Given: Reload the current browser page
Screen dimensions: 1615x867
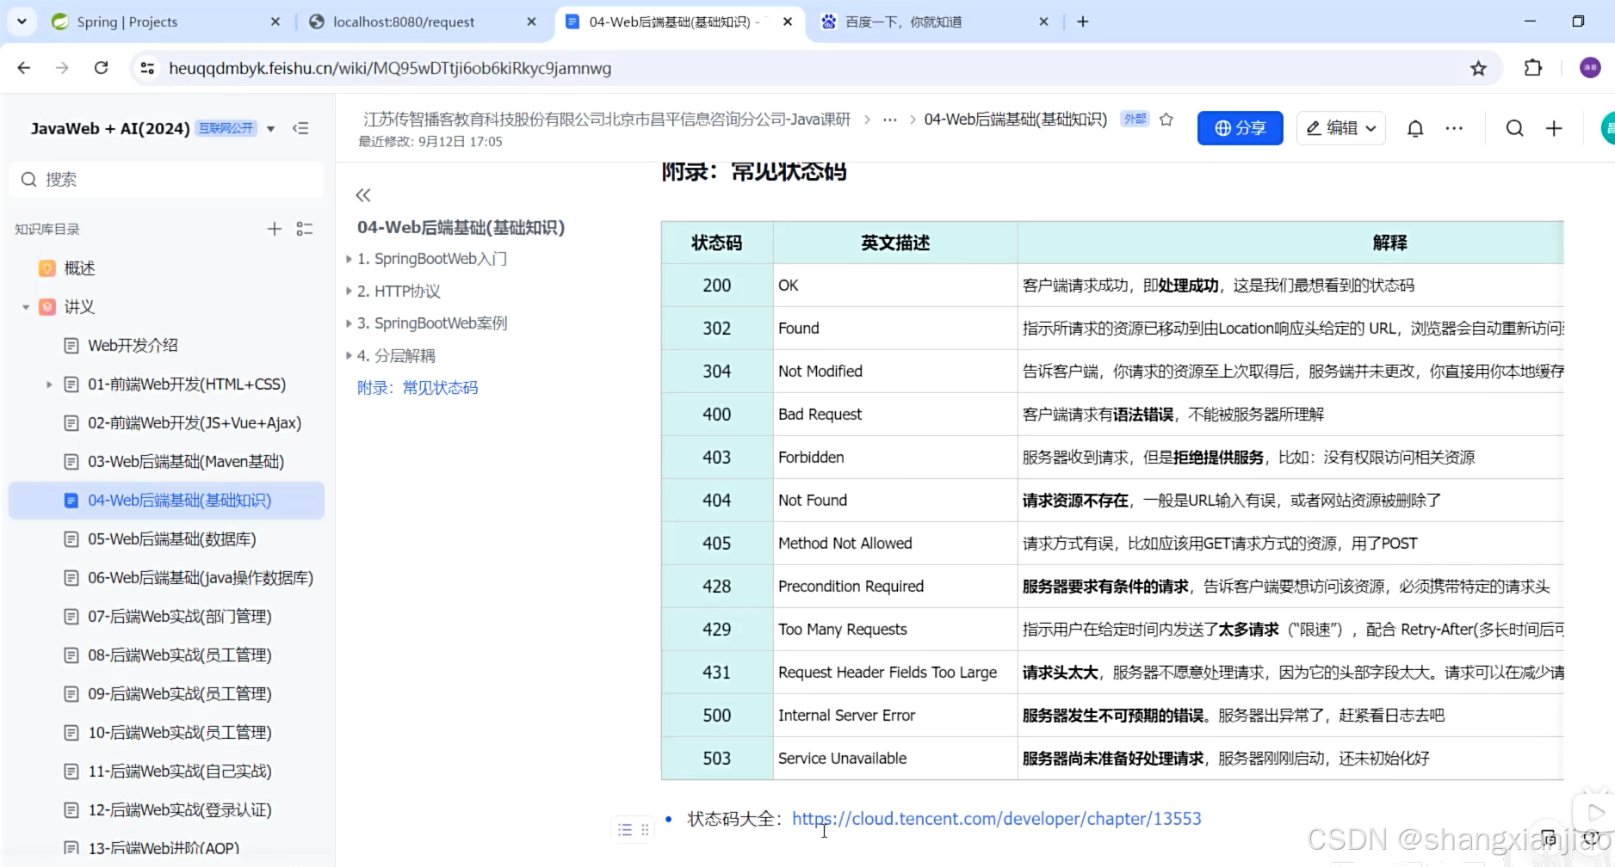Looking at the screenshot, I should pyautogui.click(x=101, y=68).
